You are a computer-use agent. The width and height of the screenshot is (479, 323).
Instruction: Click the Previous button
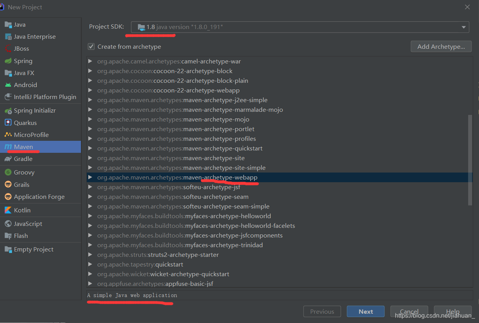tap(322, 312)
